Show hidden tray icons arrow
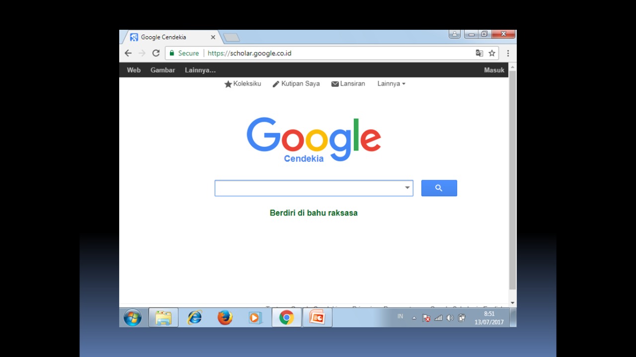Screen dimensions: 636x357 [414, 318]
